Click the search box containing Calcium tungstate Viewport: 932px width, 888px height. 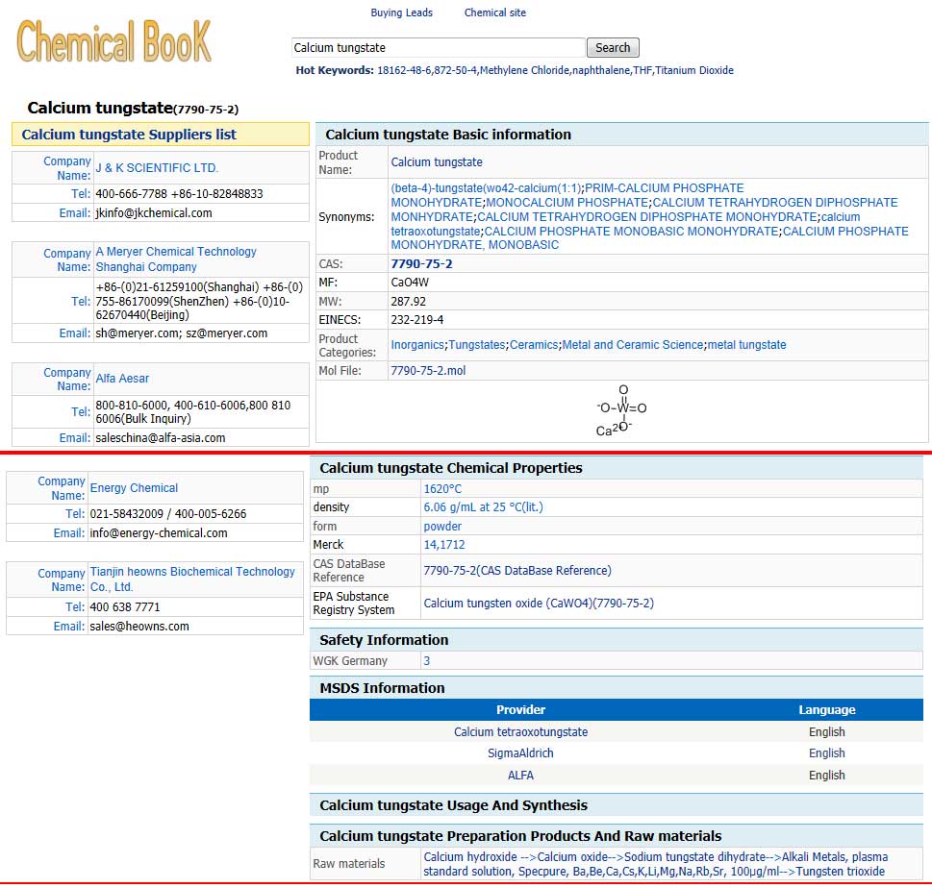438,47
